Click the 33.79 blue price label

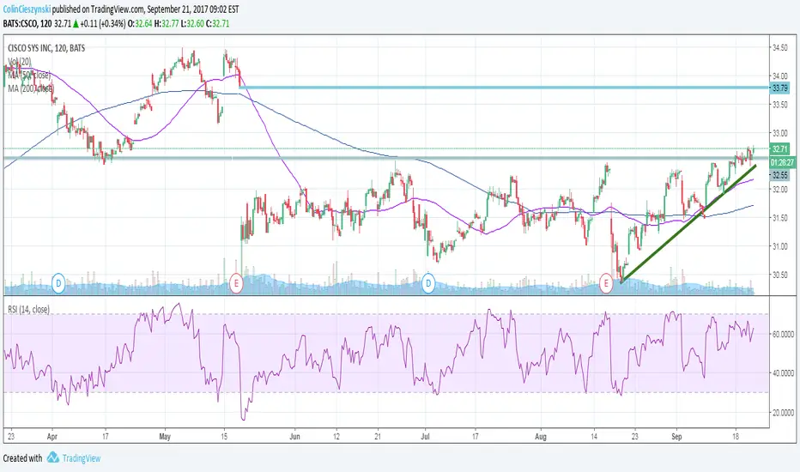coord(779,88)
